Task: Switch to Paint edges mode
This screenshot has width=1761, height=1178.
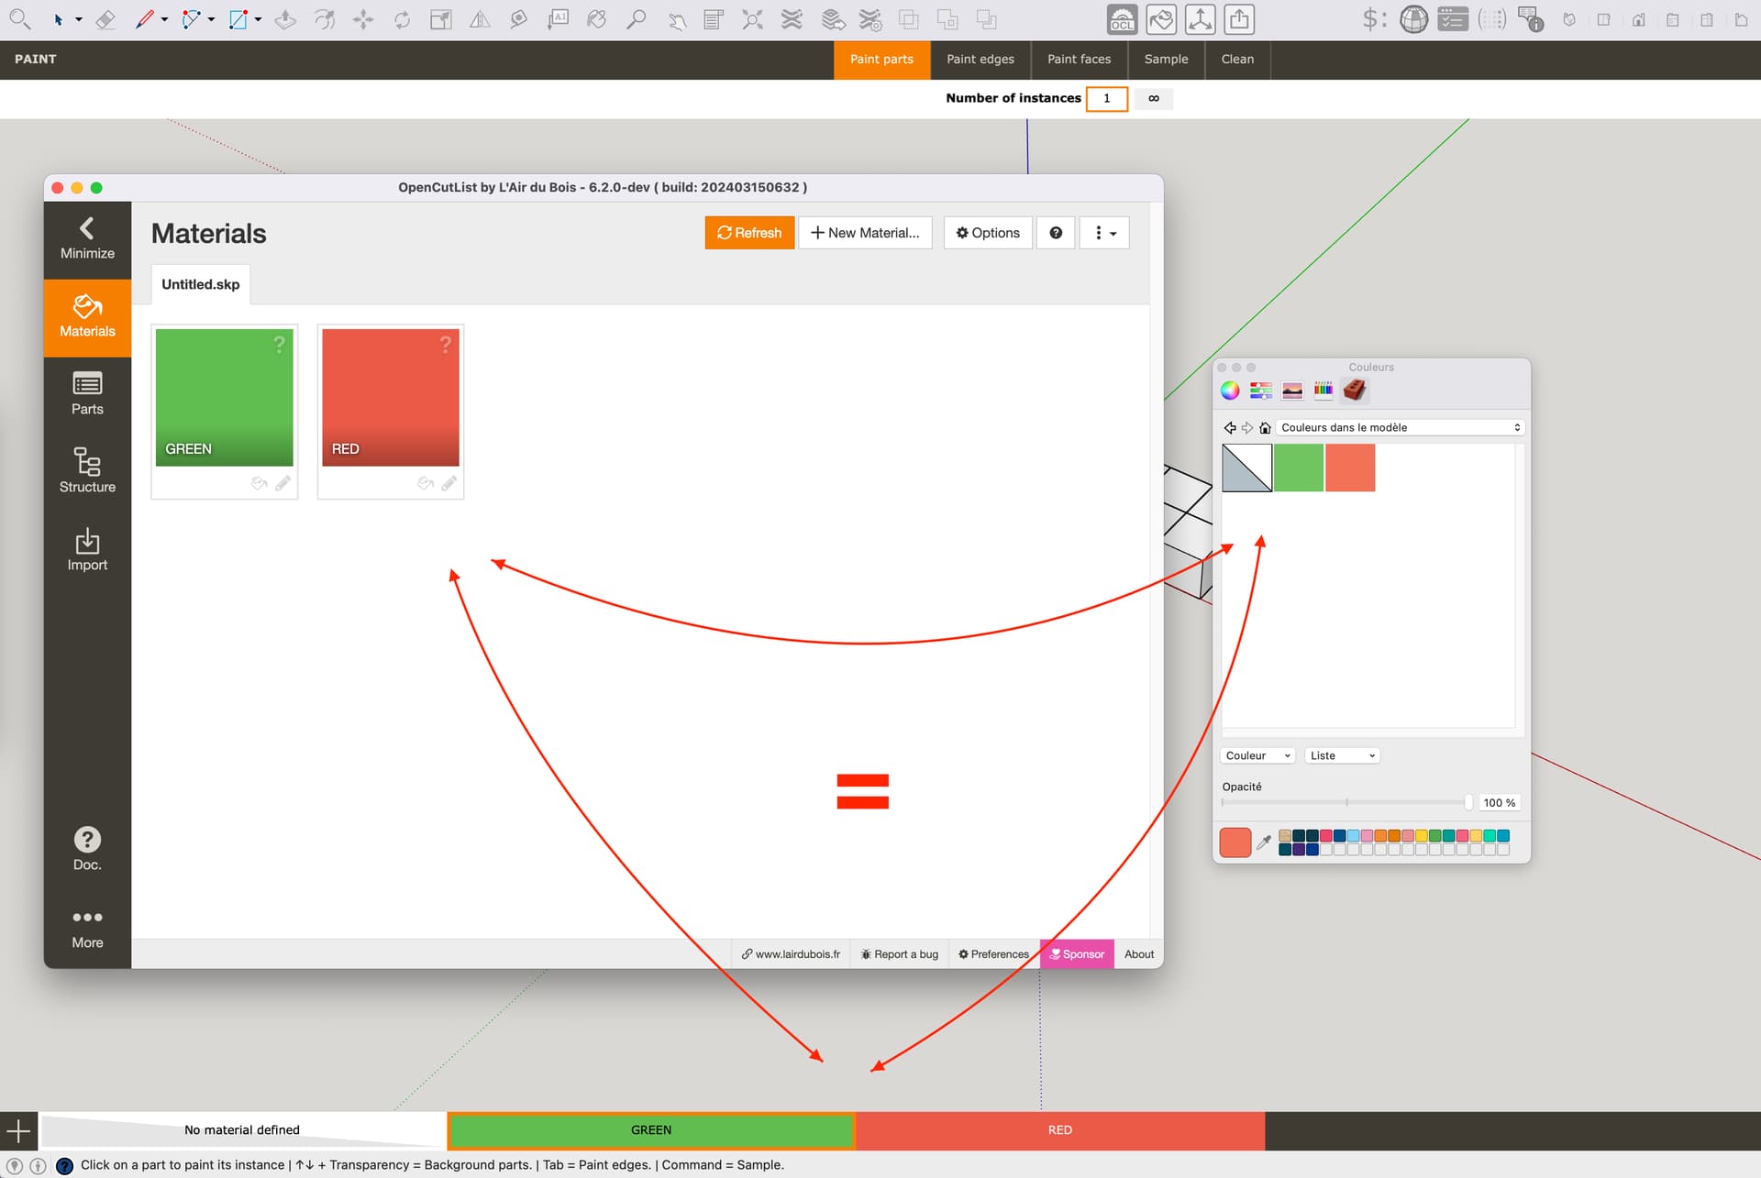Action: coord(980,59)
